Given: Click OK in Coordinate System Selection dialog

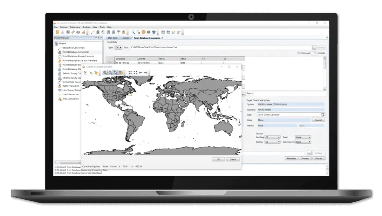Looking at the screenshot, I should tap(218, 159).
